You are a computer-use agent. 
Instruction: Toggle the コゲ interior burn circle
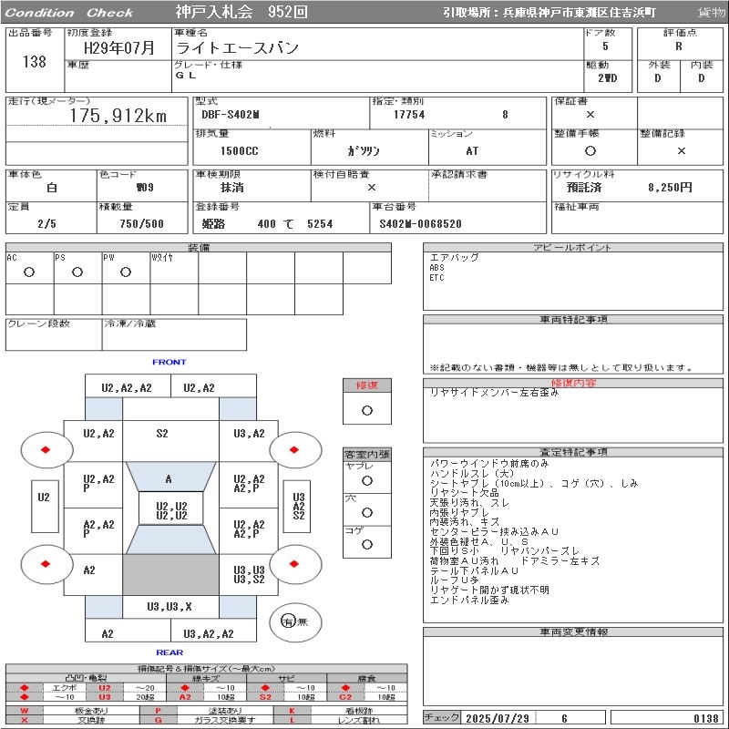[x=367, y=545]
